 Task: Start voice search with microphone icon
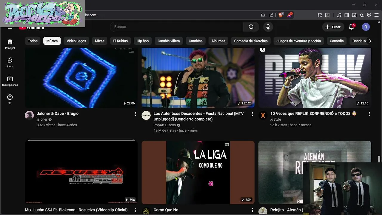click(x=268, y=27)
